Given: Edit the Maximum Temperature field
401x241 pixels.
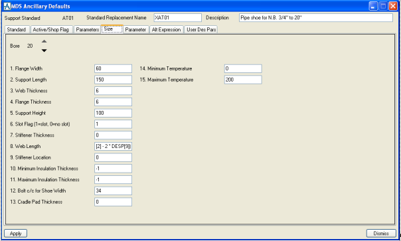Looking at the screenshot, I should pyautogui.click(x=243, y=80).
